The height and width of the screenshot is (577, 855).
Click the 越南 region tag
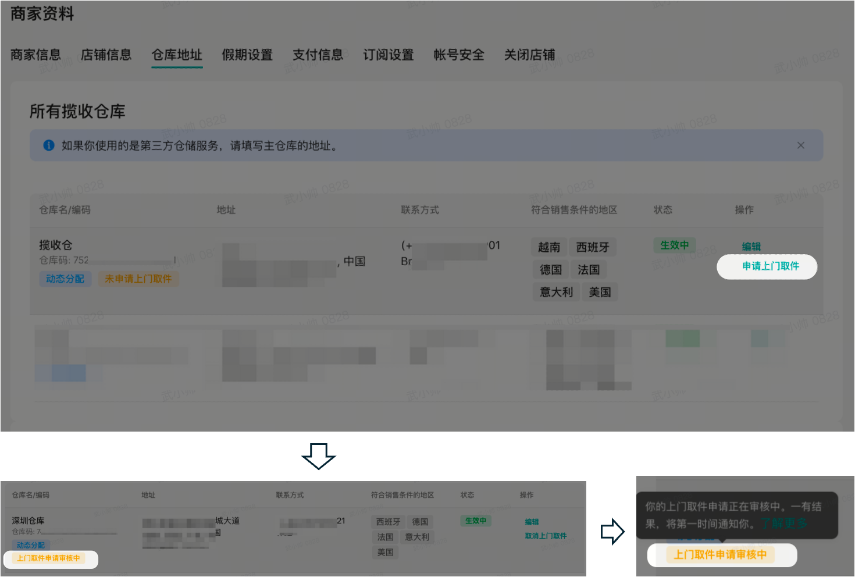pos(549,247)
